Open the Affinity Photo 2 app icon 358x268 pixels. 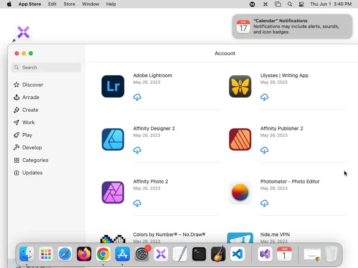[x=113, y=192]
